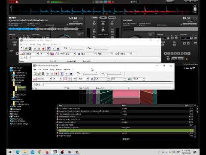
Task: Click the left deck 148.84 BPM readout
Action: (73, 19)
